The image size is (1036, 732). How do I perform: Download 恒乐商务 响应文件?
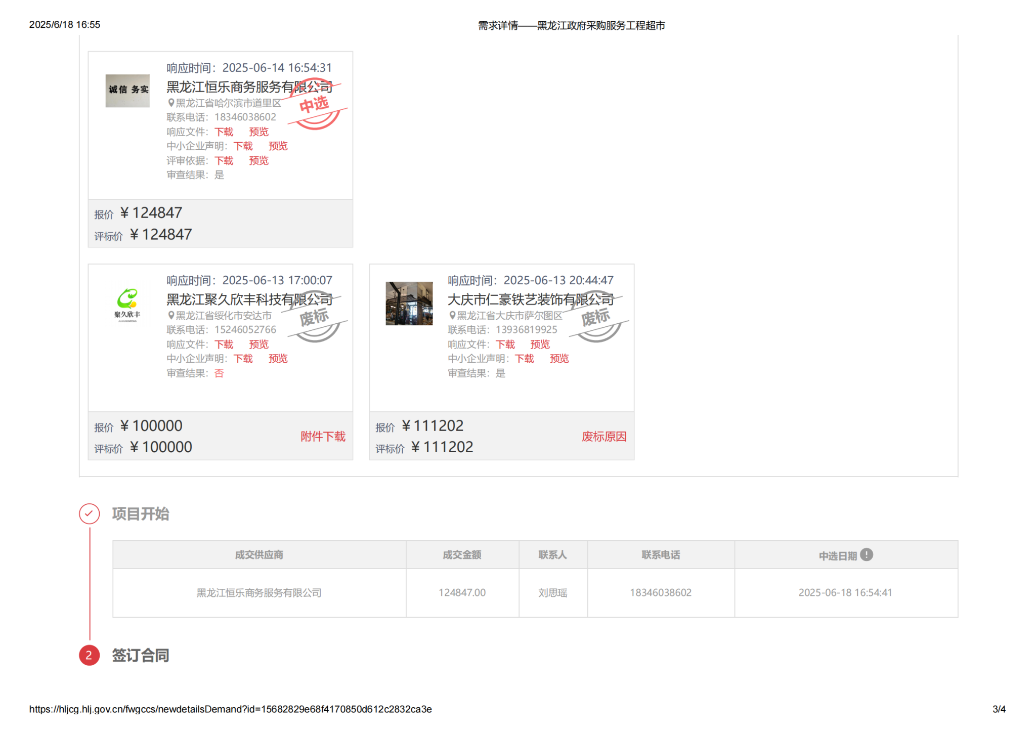(x=224, y=132)
